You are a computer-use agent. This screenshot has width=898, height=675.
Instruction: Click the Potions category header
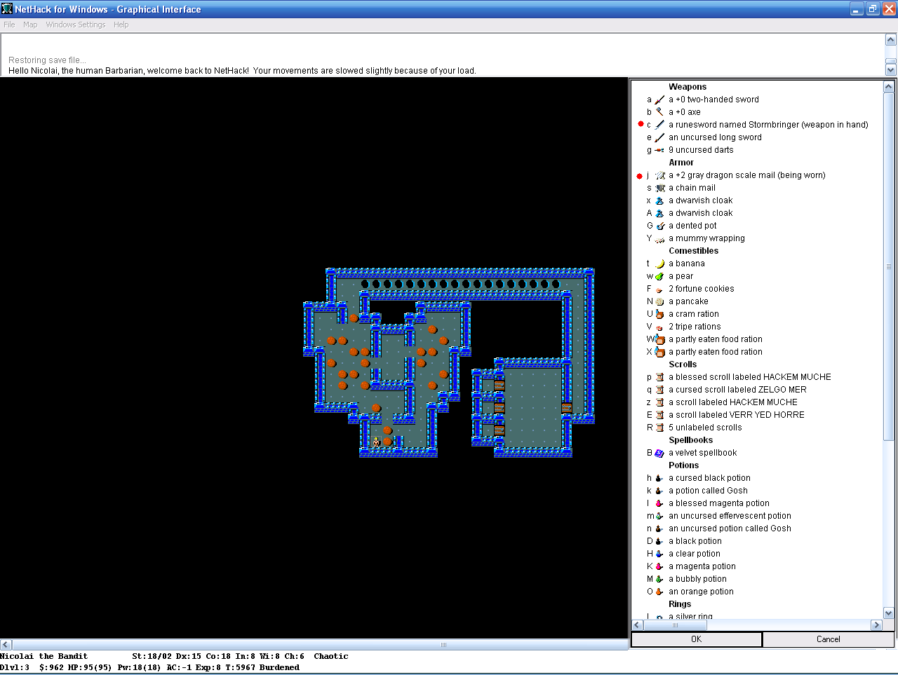pos(683,465)
